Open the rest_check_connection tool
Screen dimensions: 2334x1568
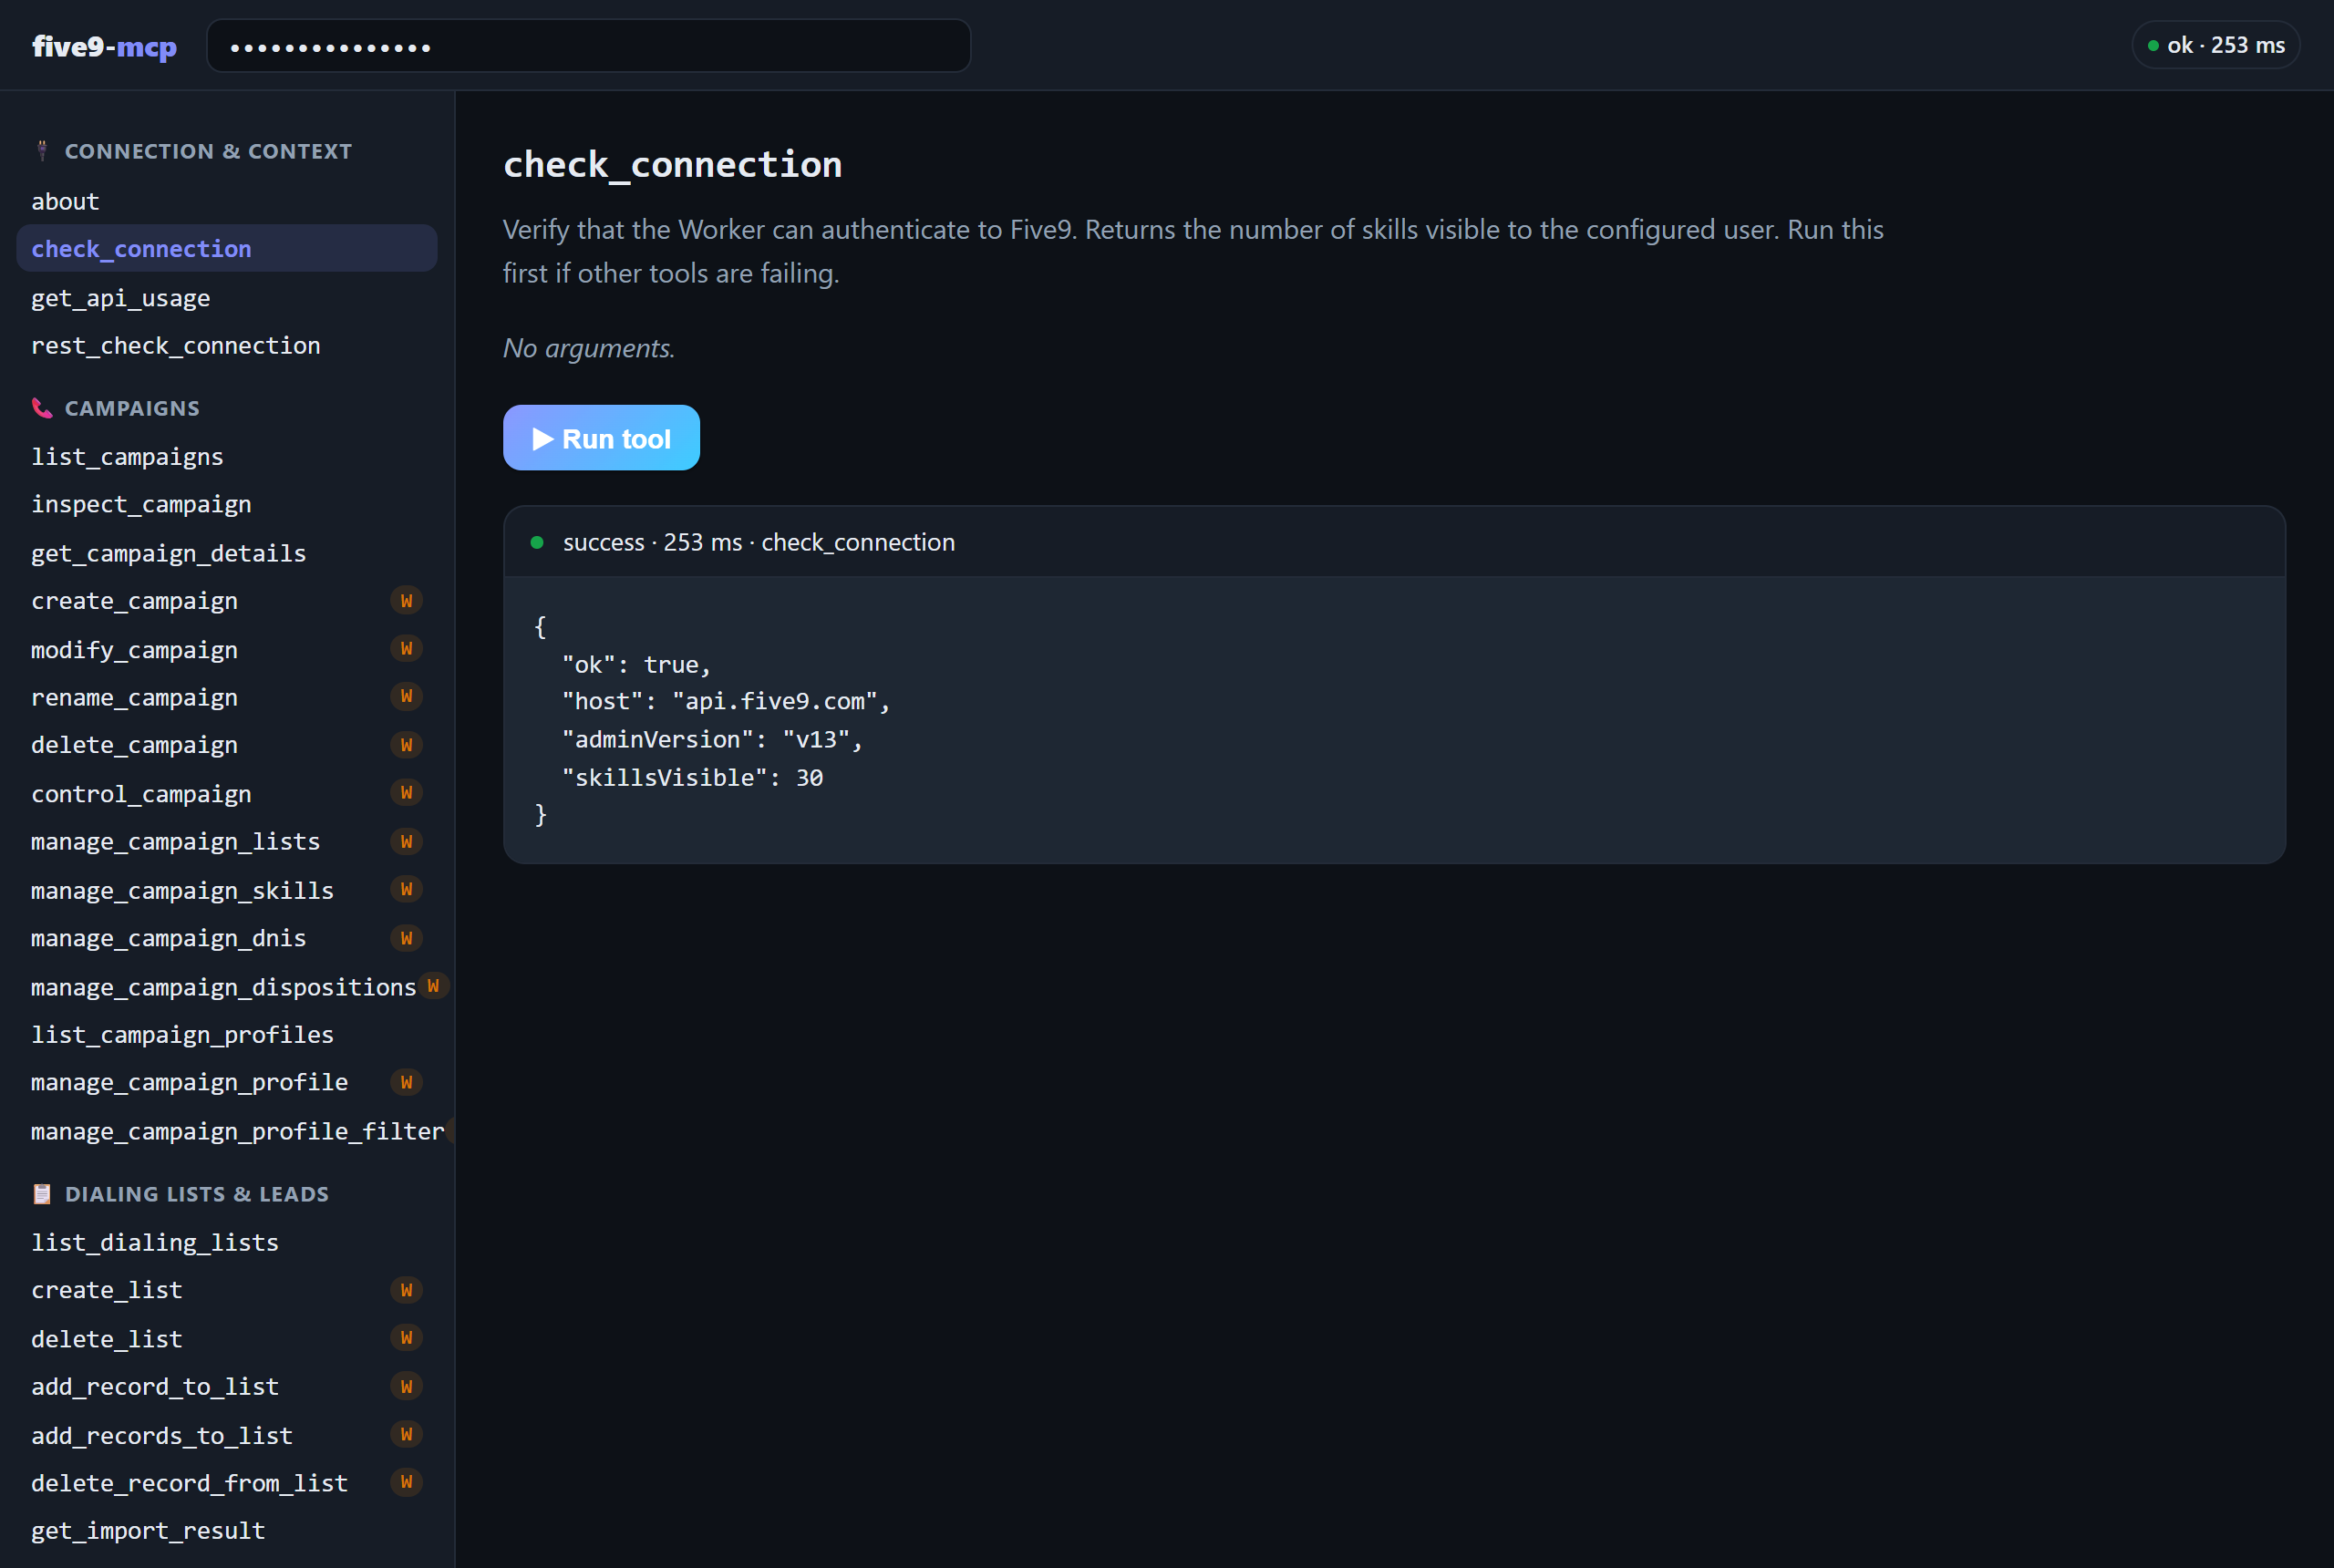click(x=227, y=345)
